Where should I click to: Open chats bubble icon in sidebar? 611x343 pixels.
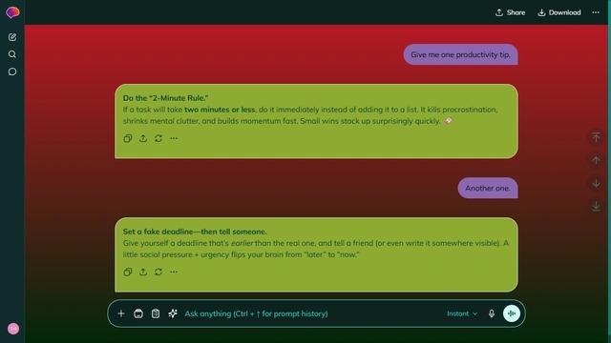[12, 71]
